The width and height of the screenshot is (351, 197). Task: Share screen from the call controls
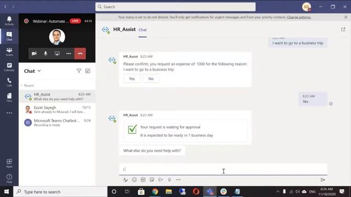(x=57, y=54)
